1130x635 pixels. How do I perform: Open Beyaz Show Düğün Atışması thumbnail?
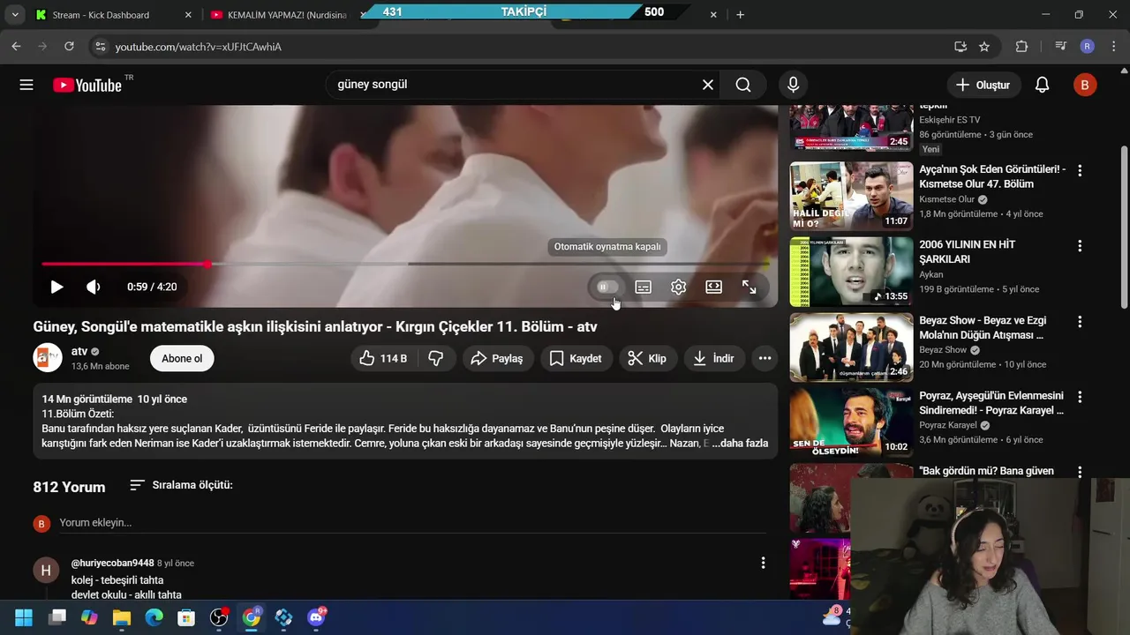851,347
